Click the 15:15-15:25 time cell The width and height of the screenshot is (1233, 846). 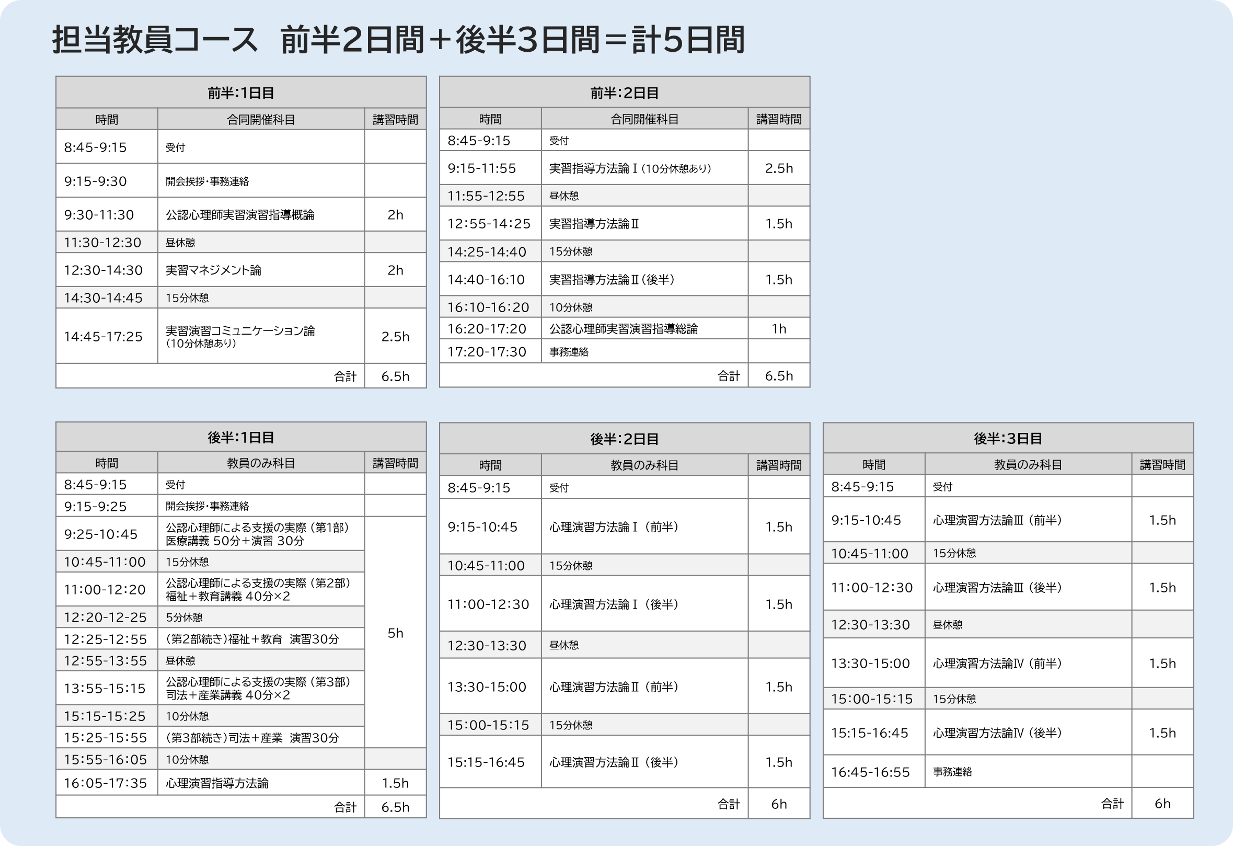[107, 715]
